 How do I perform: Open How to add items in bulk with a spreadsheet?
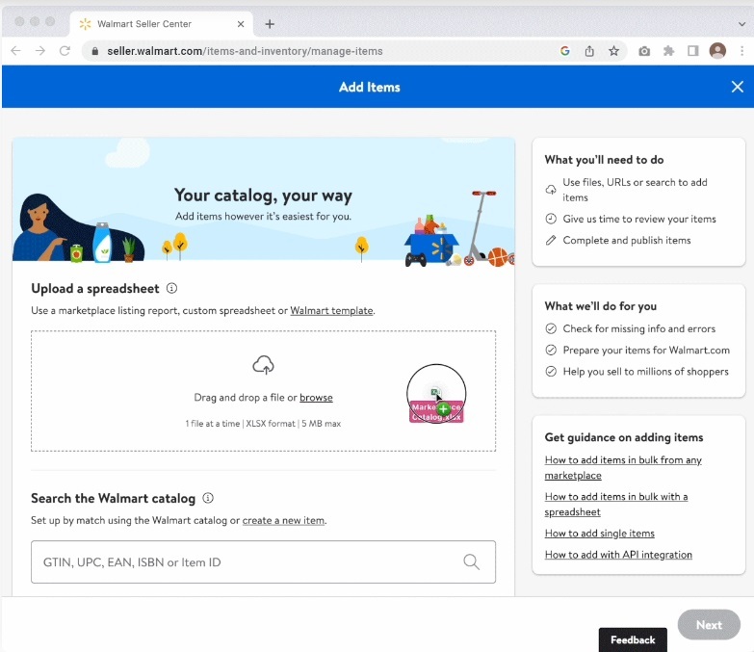tap(616, 504)
